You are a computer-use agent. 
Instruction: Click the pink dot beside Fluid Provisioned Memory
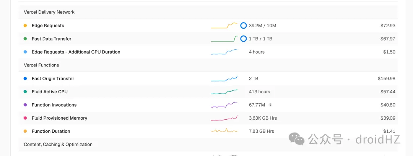point(25,118)
